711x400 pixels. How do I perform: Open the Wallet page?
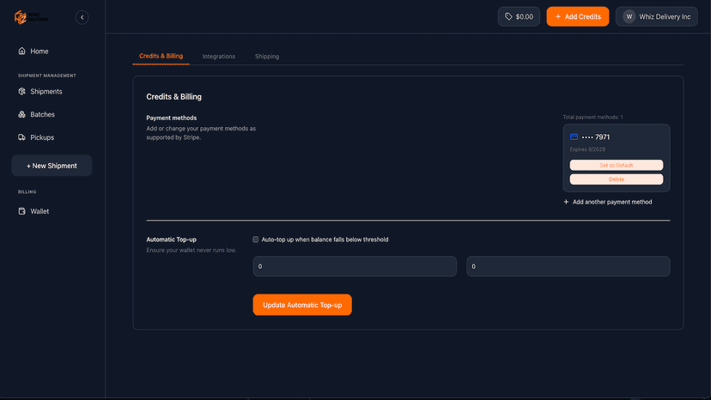(39, 211)
